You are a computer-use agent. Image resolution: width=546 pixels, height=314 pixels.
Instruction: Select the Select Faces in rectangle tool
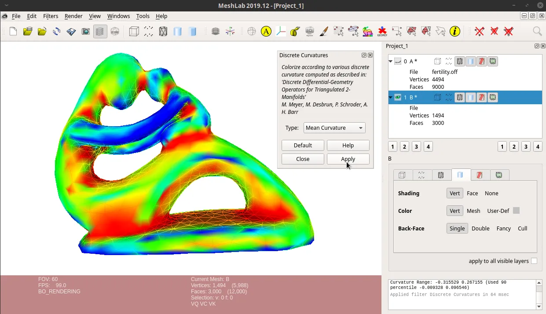[411, 31]
